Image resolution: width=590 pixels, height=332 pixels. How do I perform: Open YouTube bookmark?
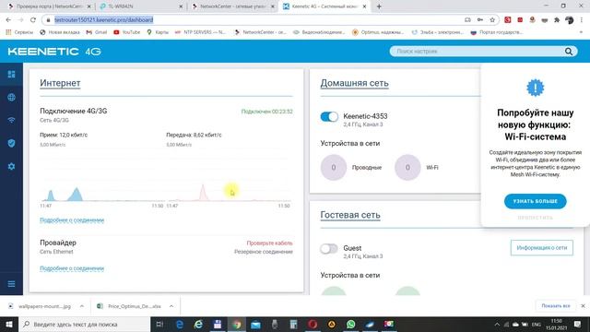pyautogui.click(x=127, y=32)
